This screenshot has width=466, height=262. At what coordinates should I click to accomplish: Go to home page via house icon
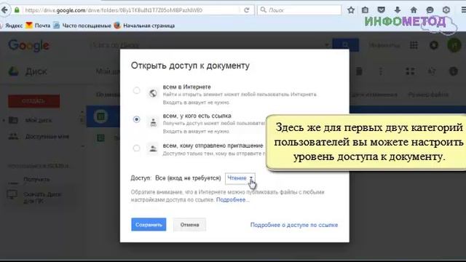pos(414,10)
